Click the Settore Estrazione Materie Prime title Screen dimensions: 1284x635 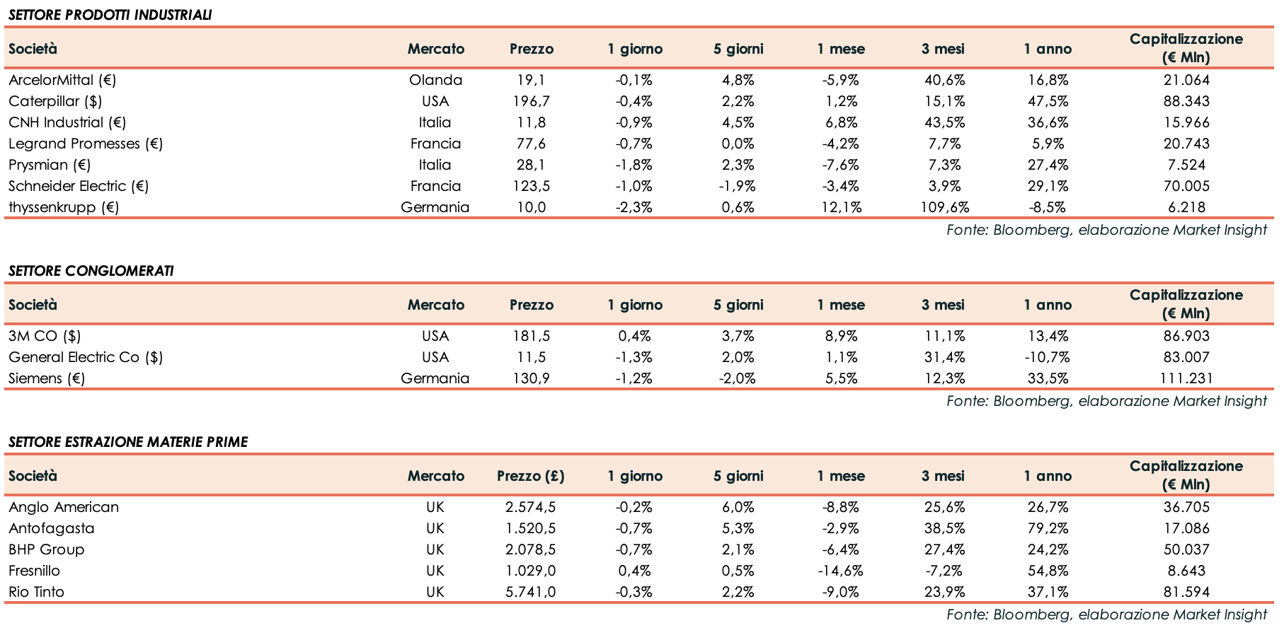(x=128, y=442)
